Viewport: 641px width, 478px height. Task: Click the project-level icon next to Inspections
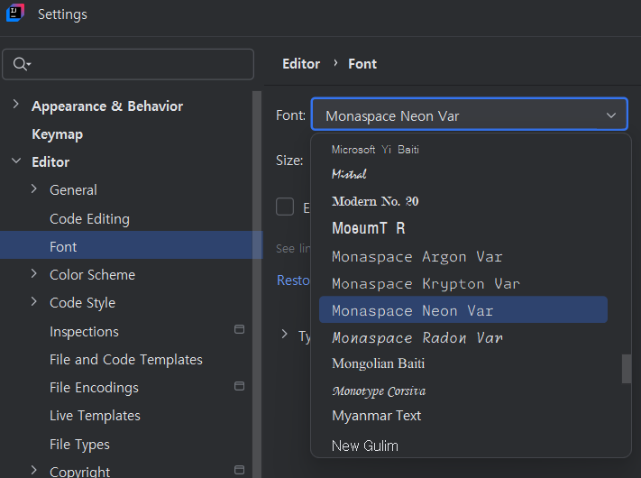click(x=239, y=329)
